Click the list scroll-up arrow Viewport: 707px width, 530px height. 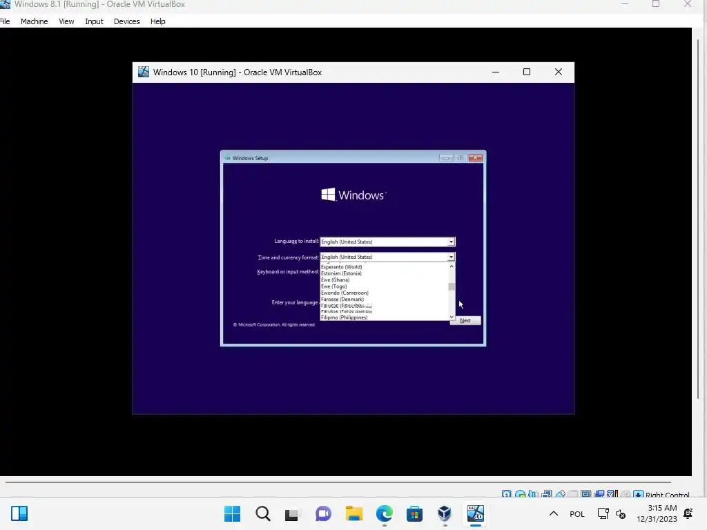tap(452, 266)
